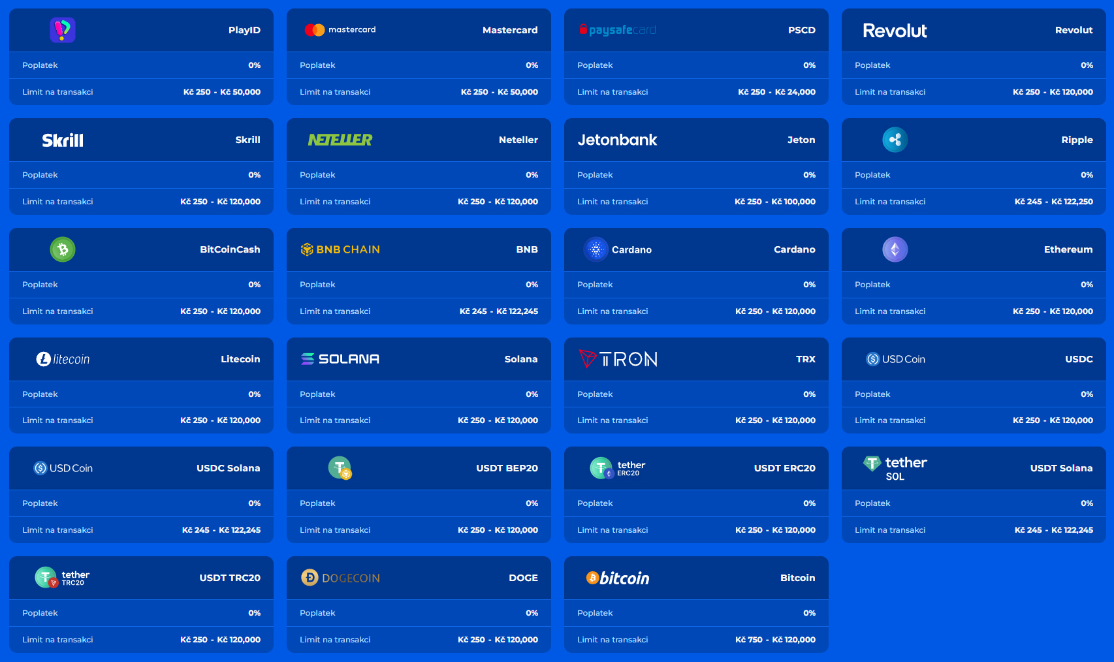Select the Ripple currency icon
1114x662 pixels.
(x=895, y=140)
